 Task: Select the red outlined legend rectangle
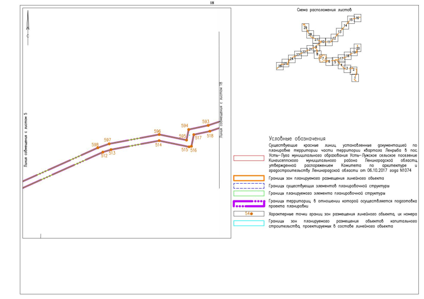249,158
